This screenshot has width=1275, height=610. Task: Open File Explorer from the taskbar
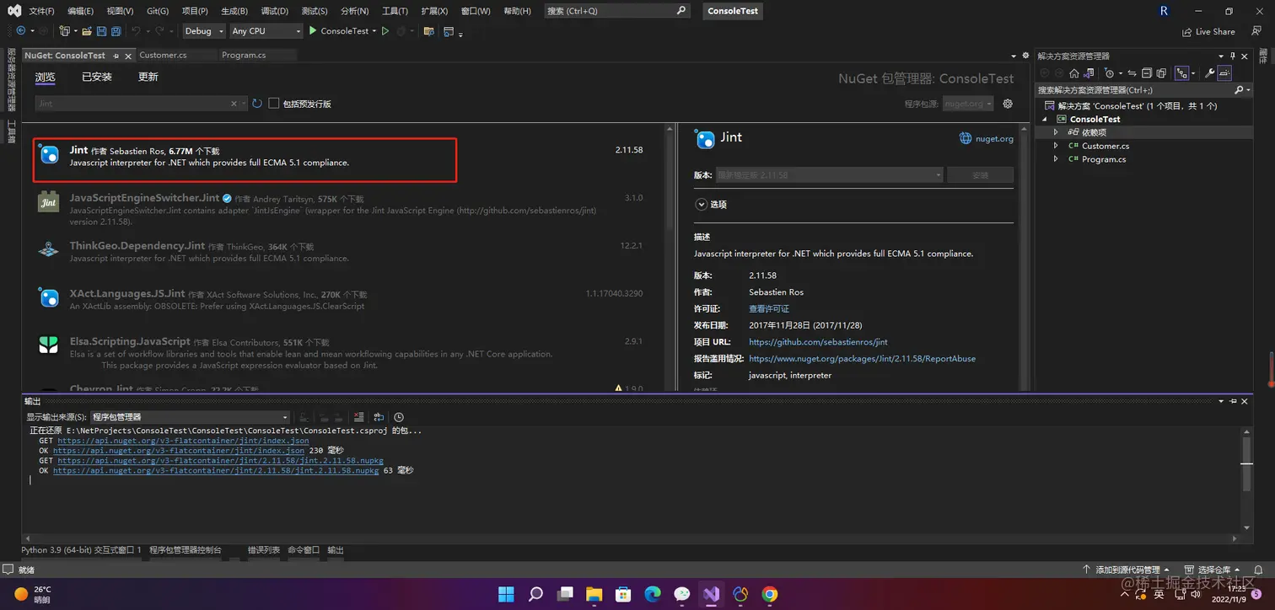pyautogui.click(x=594, y=594)
